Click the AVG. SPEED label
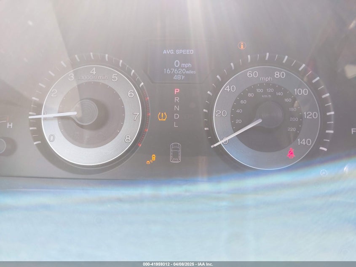Image resolution: width=356 pixels, height=267 pixels. point(178,52)
